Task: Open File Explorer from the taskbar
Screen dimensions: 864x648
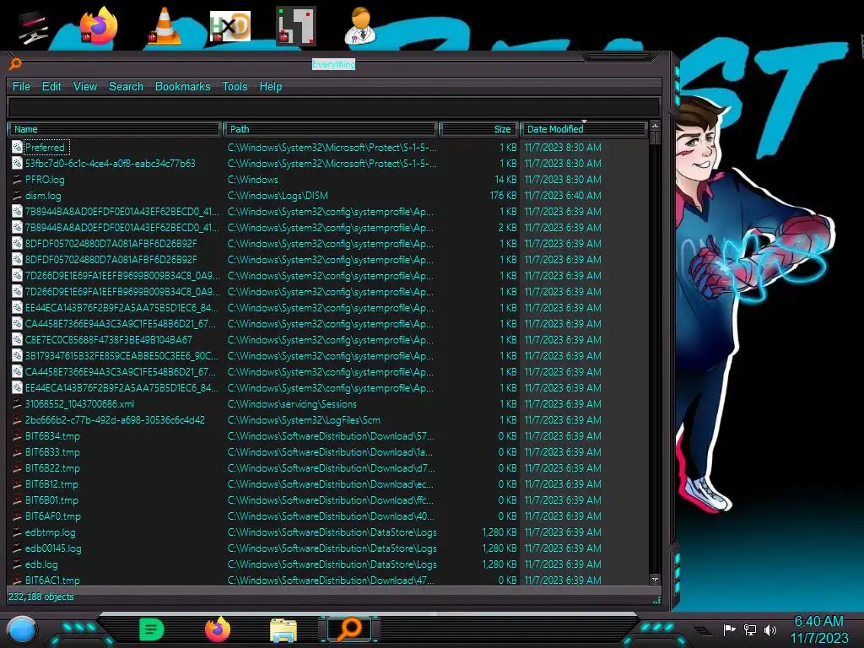Action: tap(283, 629)
